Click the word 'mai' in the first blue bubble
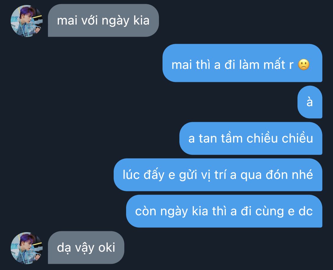This screenshot has width=333, height=270. 181,64
